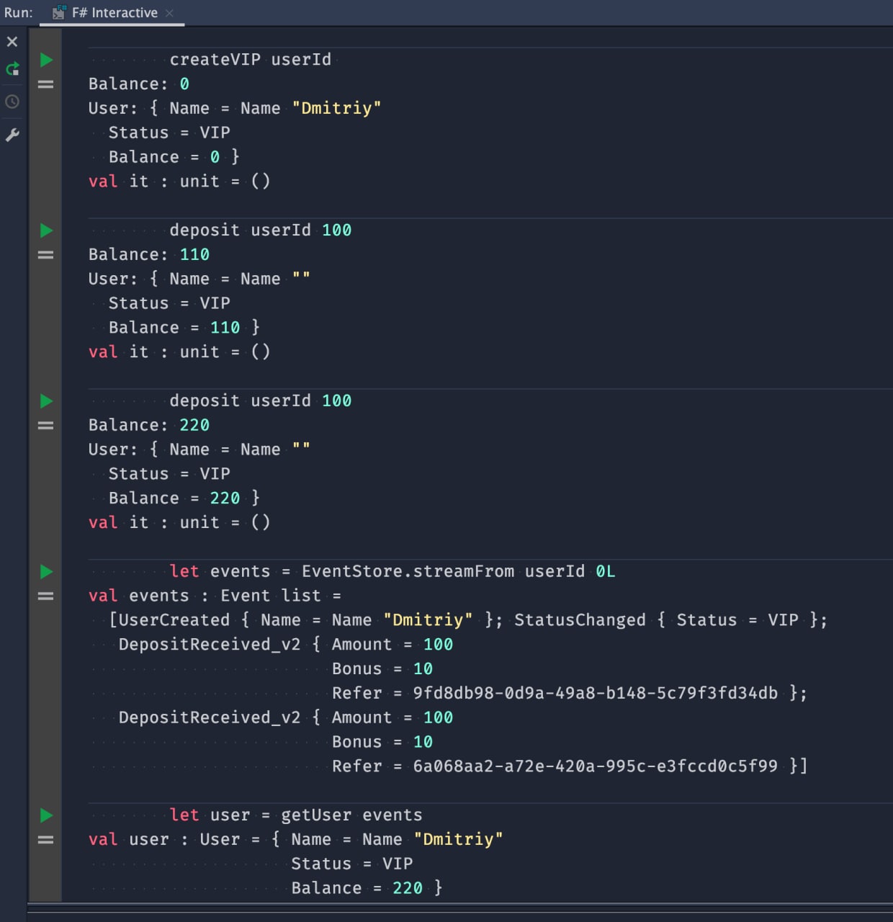Click the second DepositReceived_v2 event entry

(463, 741)
